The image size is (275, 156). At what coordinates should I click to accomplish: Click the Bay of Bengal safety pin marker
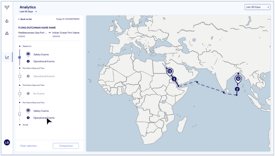(238, 79)
